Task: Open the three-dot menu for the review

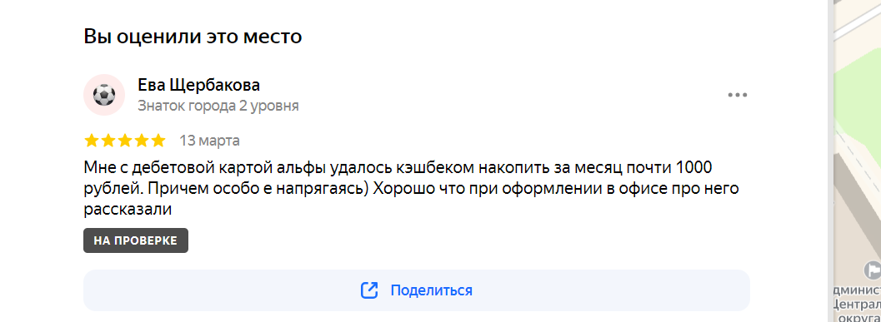Action: coord(737,95)
